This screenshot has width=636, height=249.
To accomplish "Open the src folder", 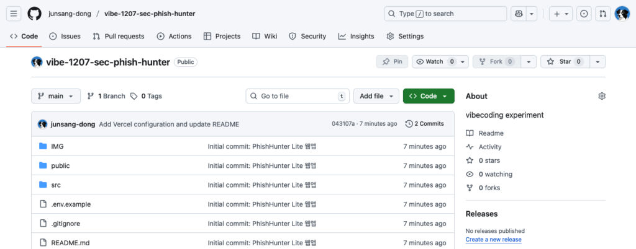I will coord(56,185).
